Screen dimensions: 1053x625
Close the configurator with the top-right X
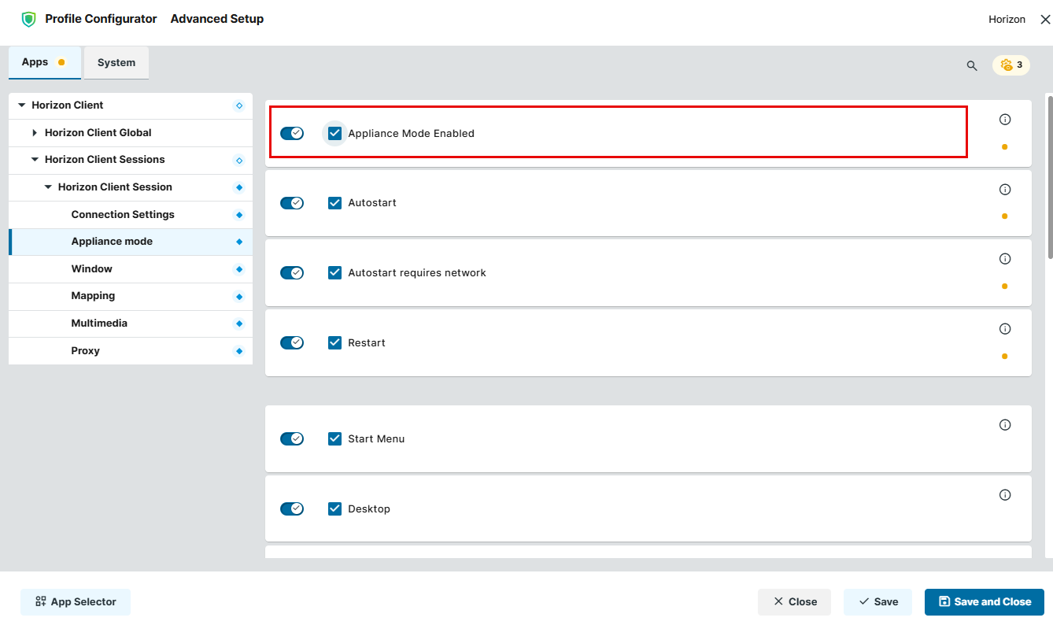tap(1045, 20)
